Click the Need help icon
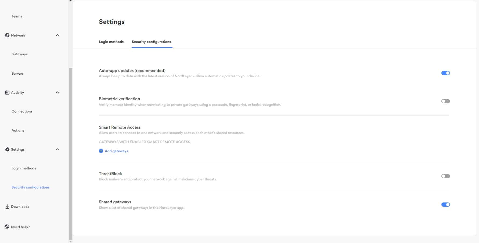The height and width of the screenshot is (243, 479). [x=7, y=227]
